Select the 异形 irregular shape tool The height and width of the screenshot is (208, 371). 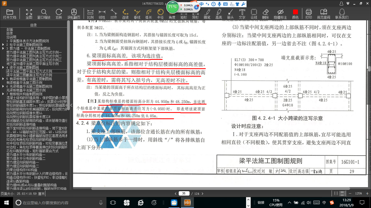pos(195,14)
